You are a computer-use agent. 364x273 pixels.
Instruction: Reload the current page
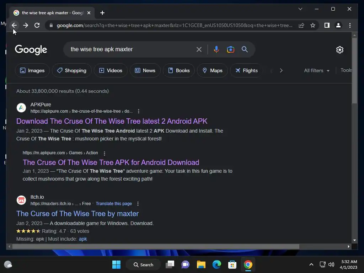(37, 25)
